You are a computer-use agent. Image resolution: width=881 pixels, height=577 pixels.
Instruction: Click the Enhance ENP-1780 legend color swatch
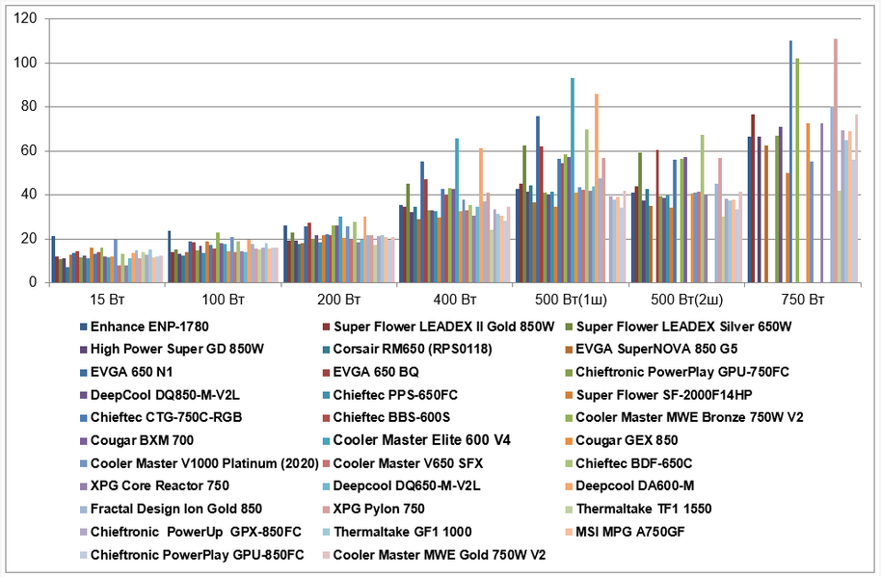(83, 327)
